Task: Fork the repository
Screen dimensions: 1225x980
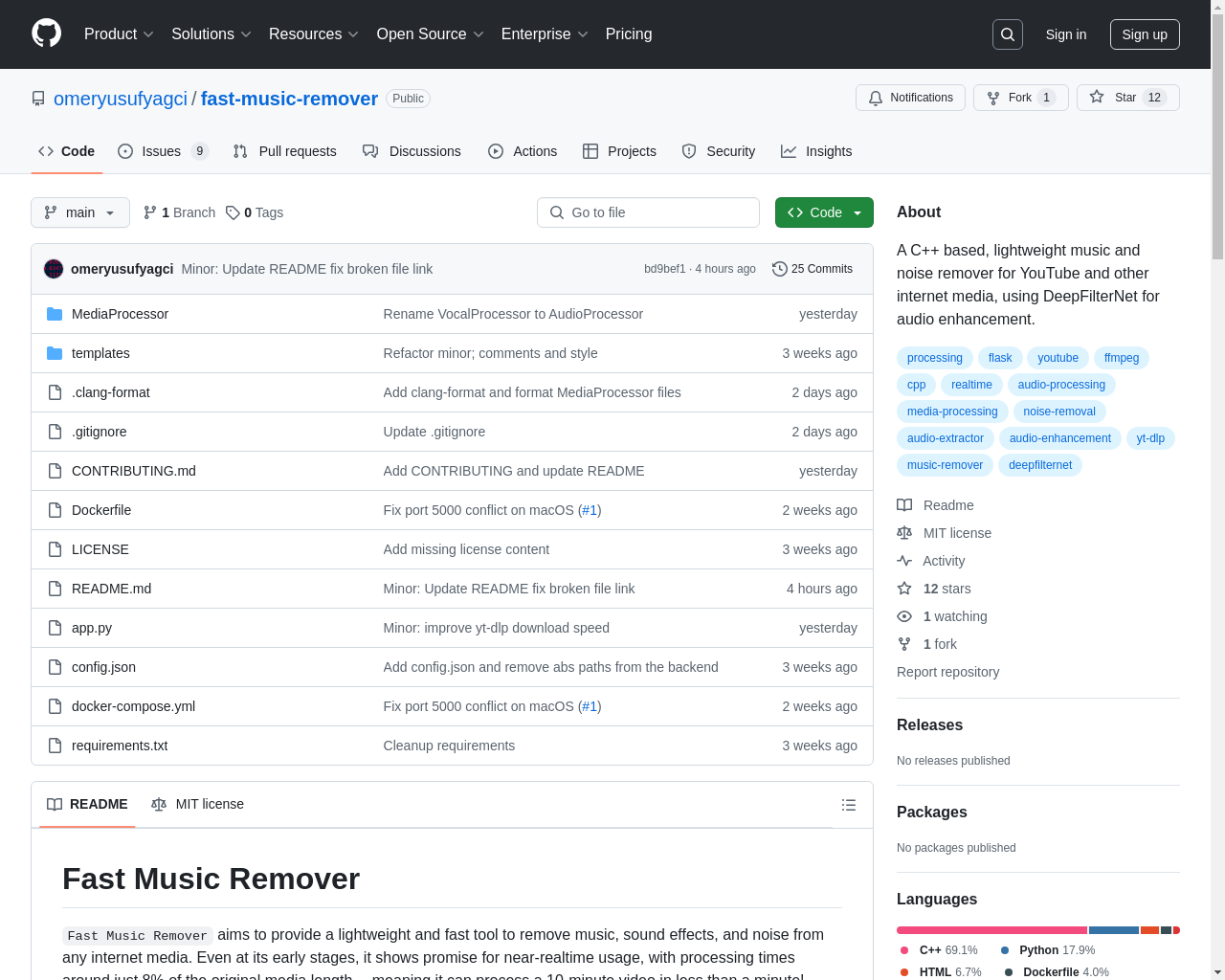Action: pyautogui.click(x=1020, y=98)
